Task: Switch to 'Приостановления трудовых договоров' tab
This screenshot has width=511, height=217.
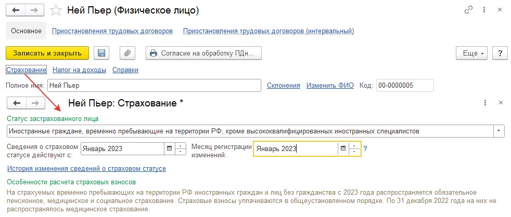Action: (112, 31)
